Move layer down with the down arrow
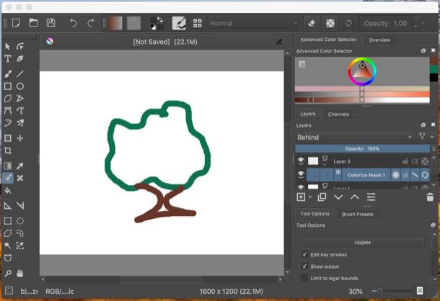The image size is (440, 301). coord(338,197)
